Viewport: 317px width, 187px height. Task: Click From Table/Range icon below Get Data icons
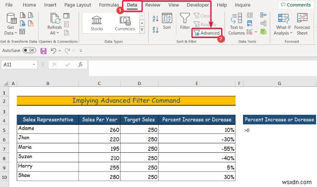(22, 32)
